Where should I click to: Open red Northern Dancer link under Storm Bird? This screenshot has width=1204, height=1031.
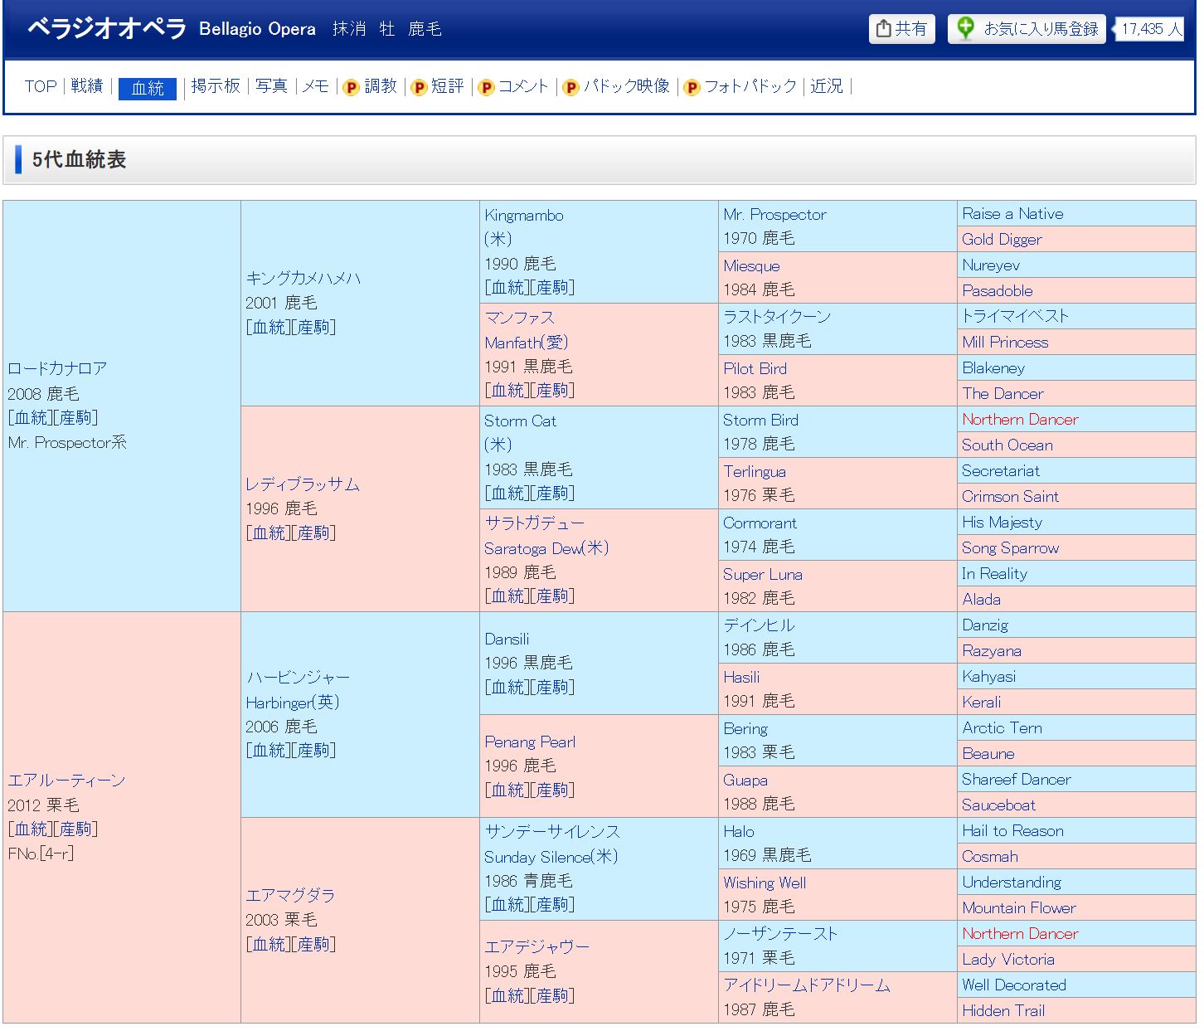(1020, 420)
